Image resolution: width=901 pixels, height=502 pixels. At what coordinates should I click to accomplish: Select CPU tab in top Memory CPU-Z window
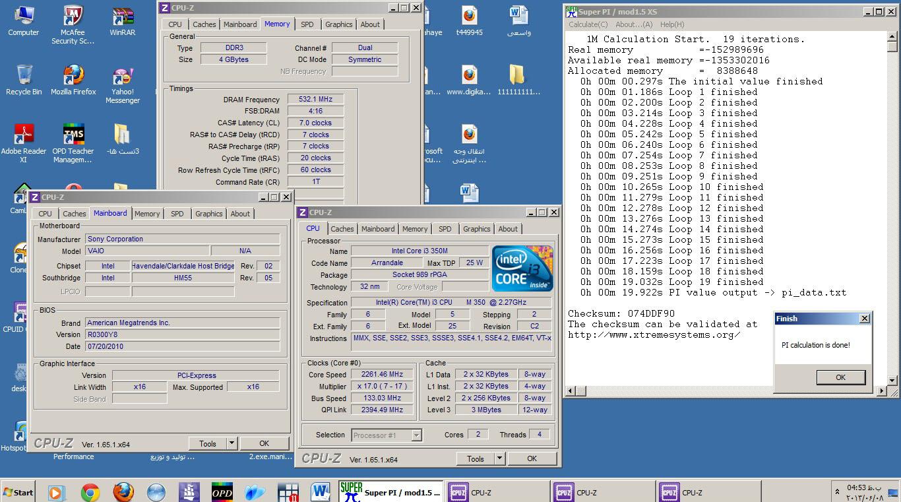pos(175,24)
